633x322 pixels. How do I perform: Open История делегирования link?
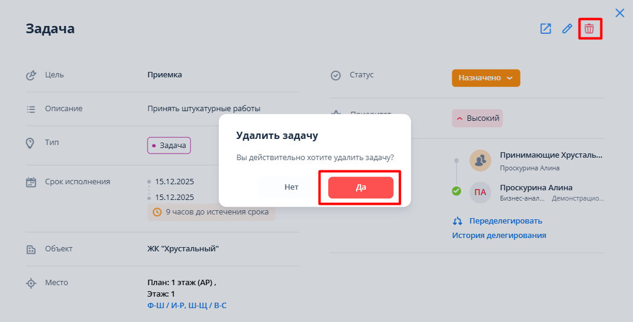pyautogui.click(x=499, y=236)
